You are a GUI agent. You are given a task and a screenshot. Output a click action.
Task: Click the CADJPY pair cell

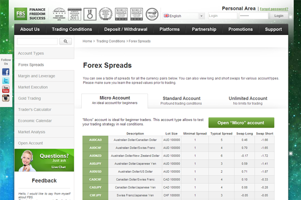pos(95,187)
